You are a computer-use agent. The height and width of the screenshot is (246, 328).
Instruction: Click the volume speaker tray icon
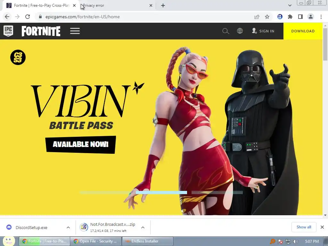pos(295,242)
